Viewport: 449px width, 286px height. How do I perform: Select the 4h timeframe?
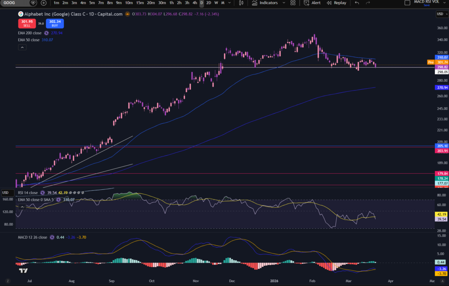(x=195, y=3)
